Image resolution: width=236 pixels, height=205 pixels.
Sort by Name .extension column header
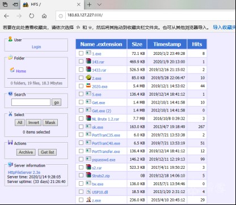[x=101, y=44]
